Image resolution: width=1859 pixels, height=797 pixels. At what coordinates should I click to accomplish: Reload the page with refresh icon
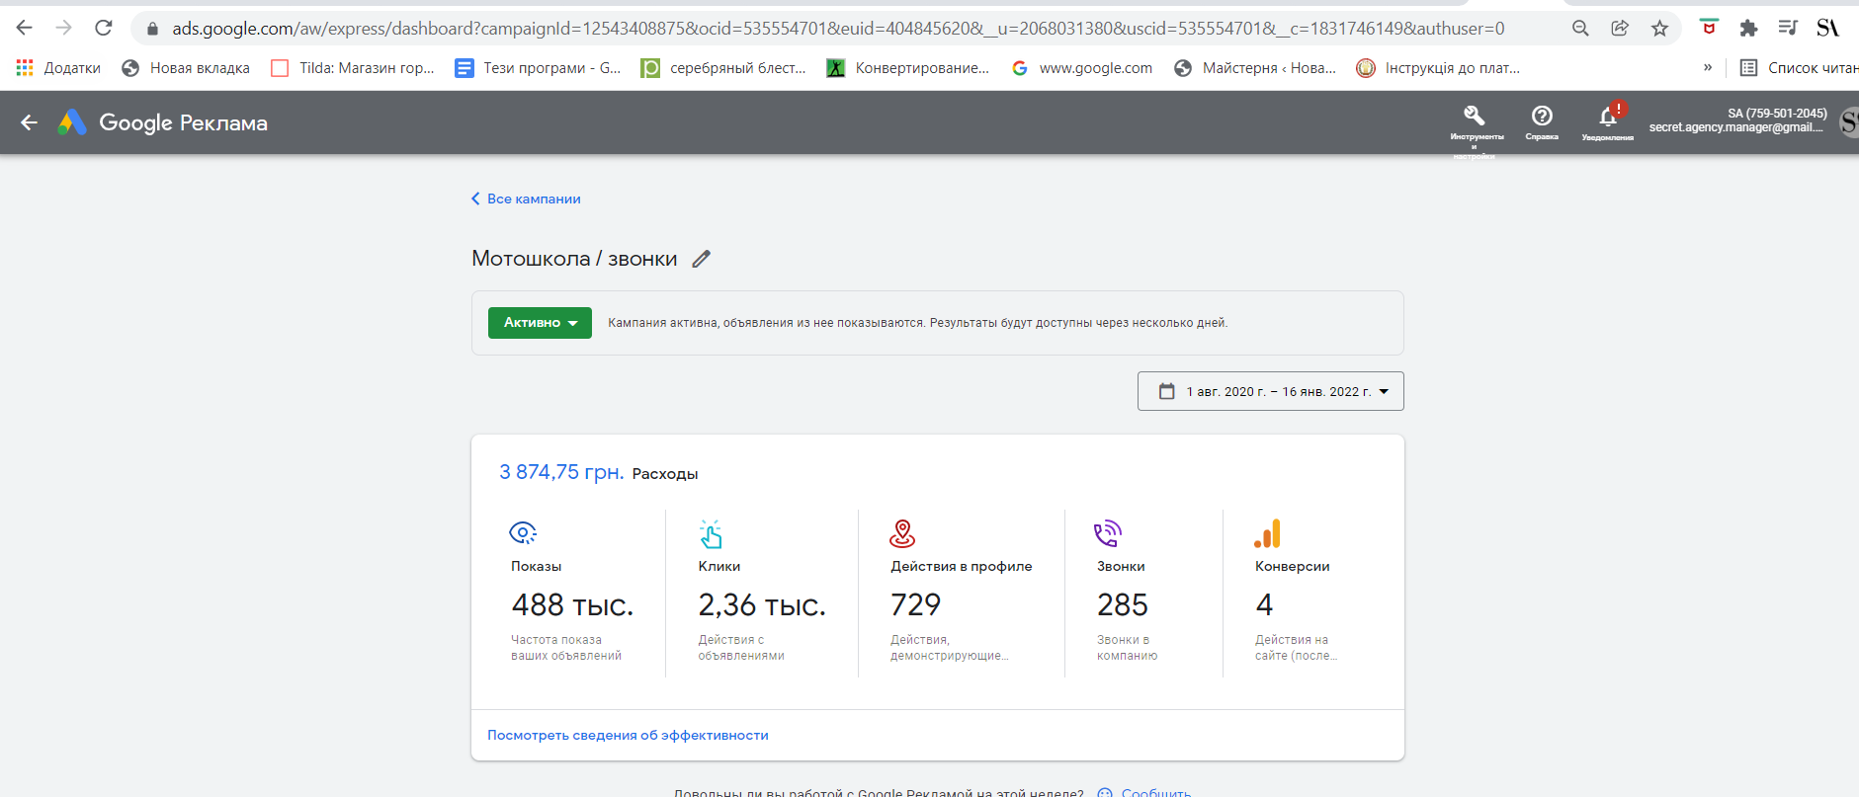click(x=104, y=28)
